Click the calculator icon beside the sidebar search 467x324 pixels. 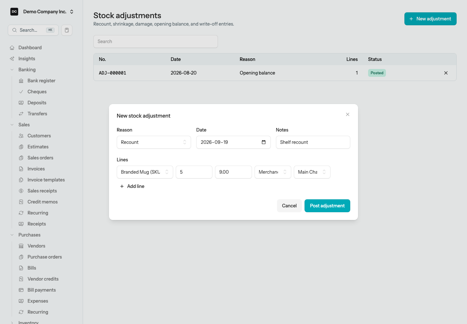(x=67, y=30)
